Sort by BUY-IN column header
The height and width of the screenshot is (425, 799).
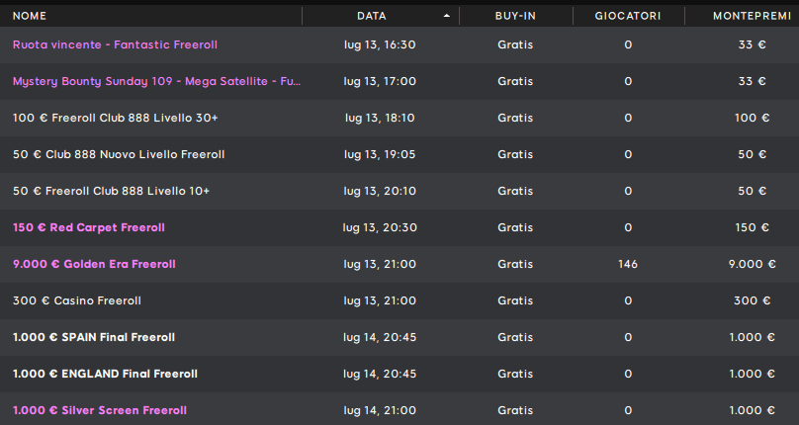(515, 16)
